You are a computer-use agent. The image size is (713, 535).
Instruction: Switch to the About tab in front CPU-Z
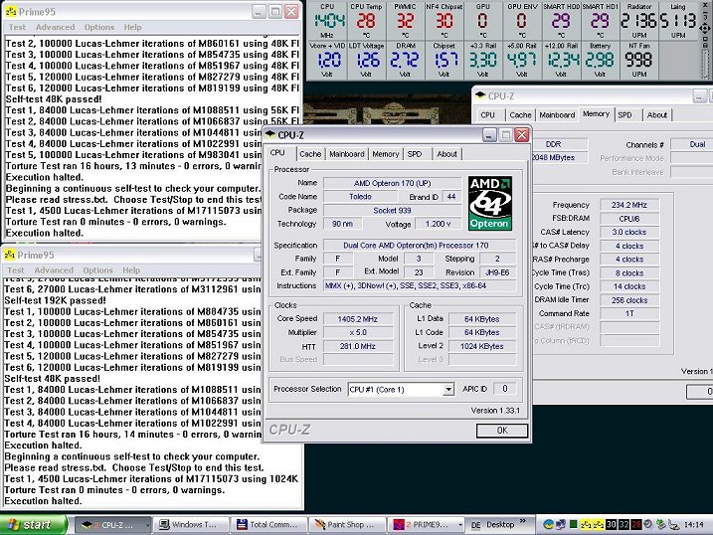[446, 154]
